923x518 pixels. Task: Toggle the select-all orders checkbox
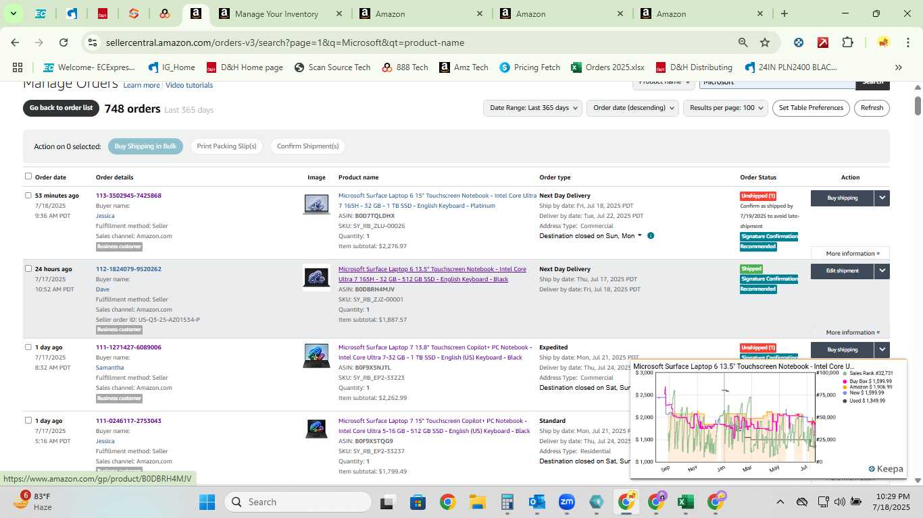28,176
